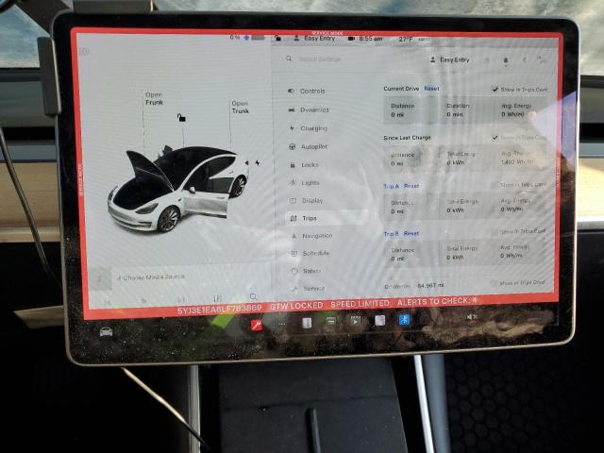Tap the VIN text in red banner
The image size is (604, 453).
coord(219,309)
